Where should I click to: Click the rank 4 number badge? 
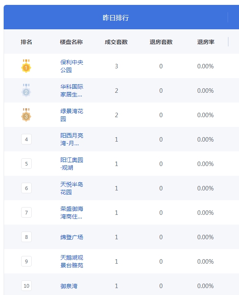pyautogui.click(x=26, y=139)
